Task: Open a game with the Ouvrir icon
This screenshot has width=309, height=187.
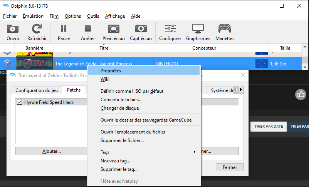Action: [13, 29]
